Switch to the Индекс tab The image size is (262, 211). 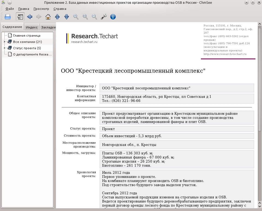[32, 27]
